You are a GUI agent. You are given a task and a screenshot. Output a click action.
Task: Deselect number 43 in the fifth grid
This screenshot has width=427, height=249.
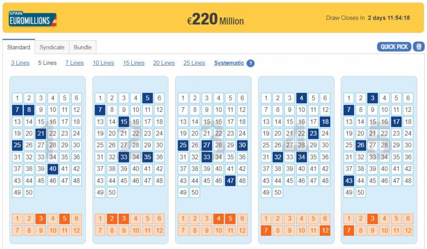[349, 180]
